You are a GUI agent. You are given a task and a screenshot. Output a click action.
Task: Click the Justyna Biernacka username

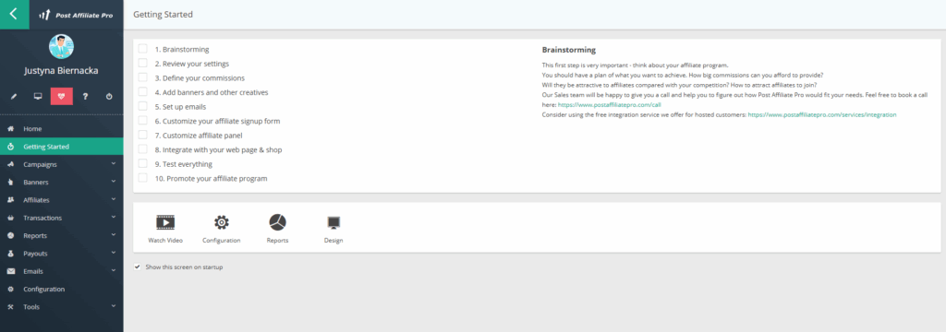coord(61,71)
